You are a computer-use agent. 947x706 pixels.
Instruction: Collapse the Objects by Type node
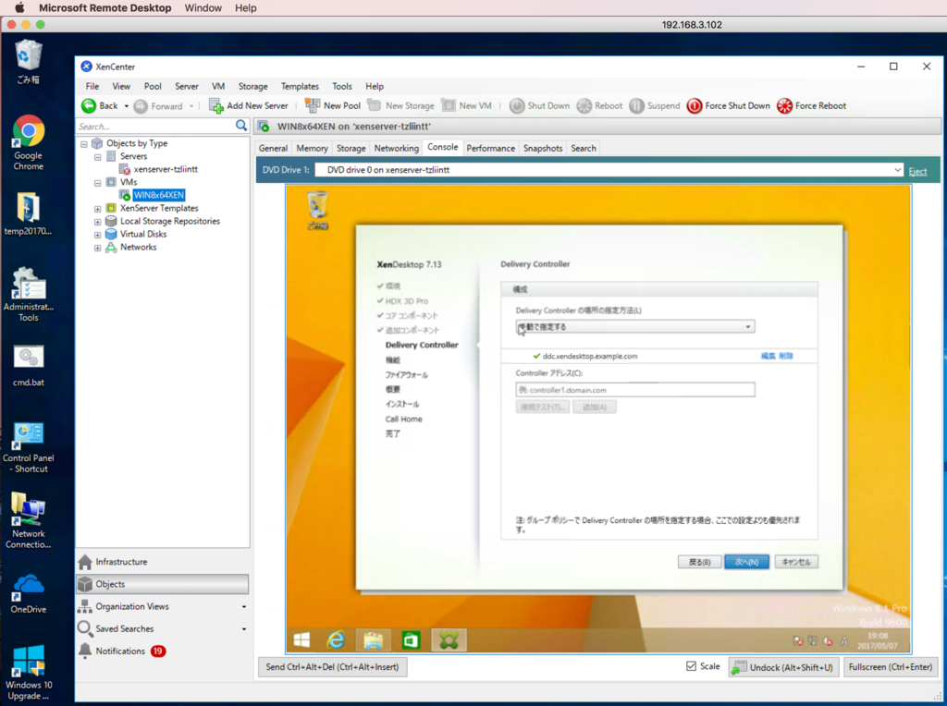[x=84, y=143]
